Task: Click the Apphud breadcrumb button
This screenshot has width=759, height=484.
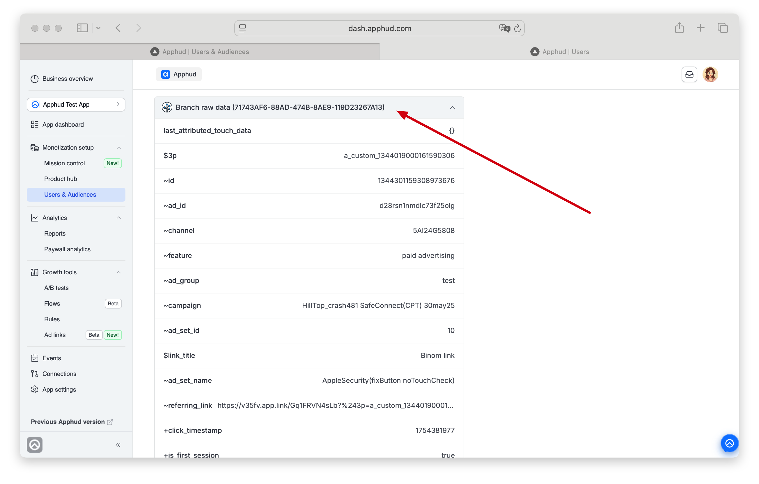Action: coord(179,74)
